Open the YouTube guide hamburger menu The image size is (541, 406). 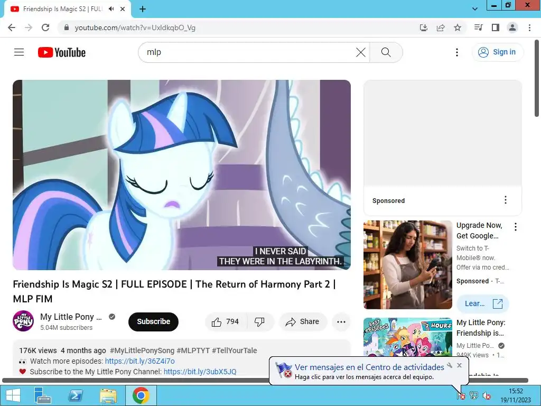(19, 52)
